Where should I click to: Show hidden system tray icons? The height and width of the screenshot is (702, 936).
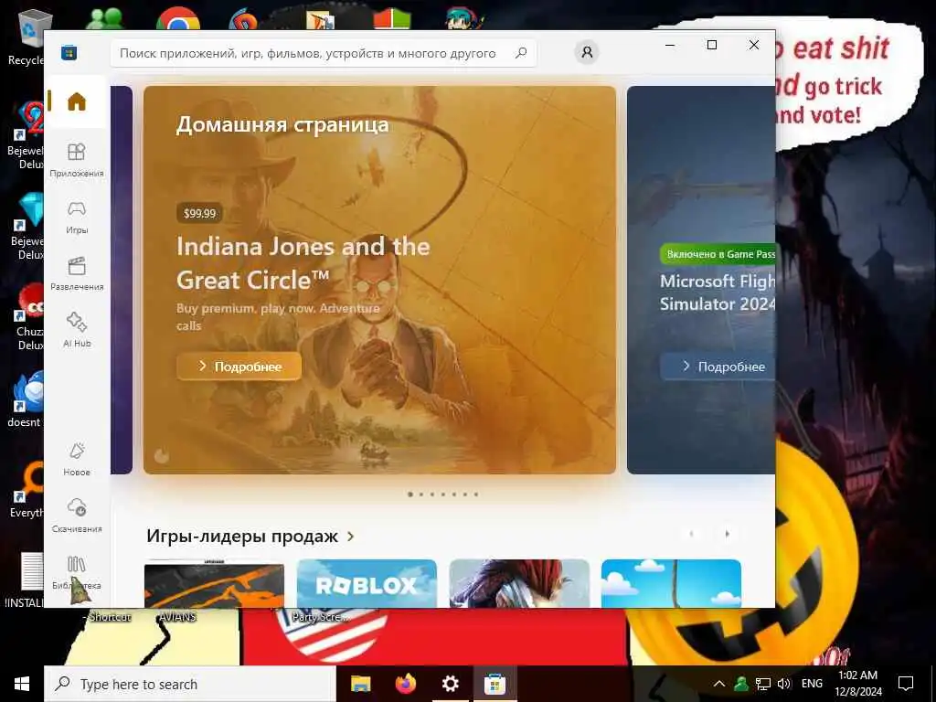[x=719, y=684]
